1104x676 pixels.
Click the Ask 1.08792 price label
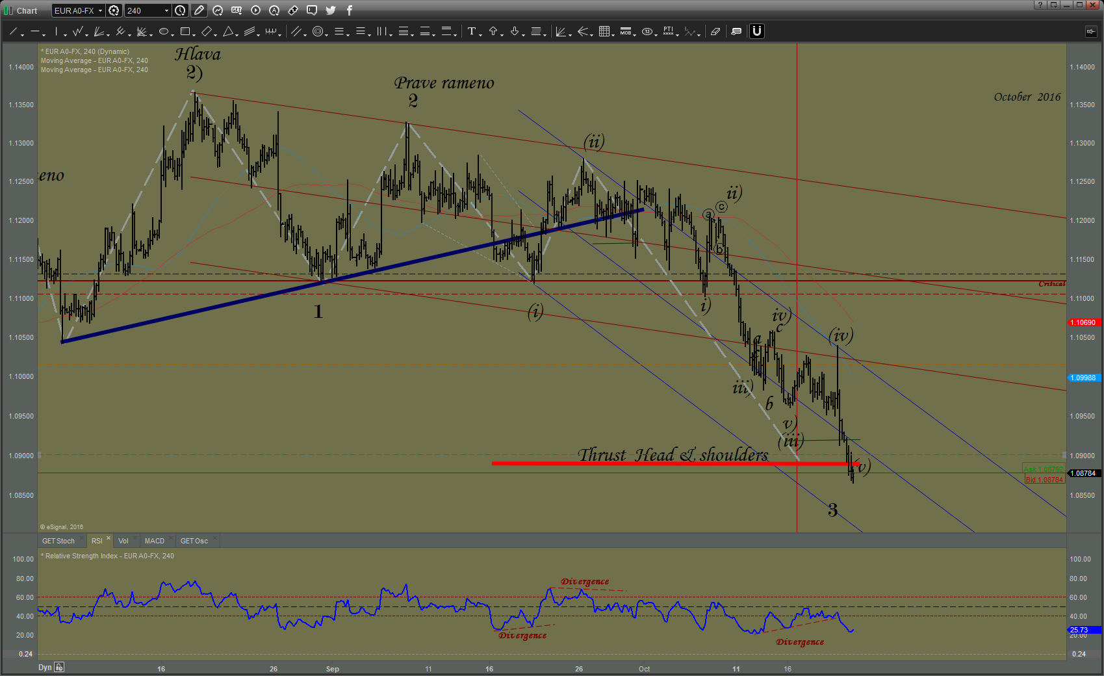tap(1044, 469)
